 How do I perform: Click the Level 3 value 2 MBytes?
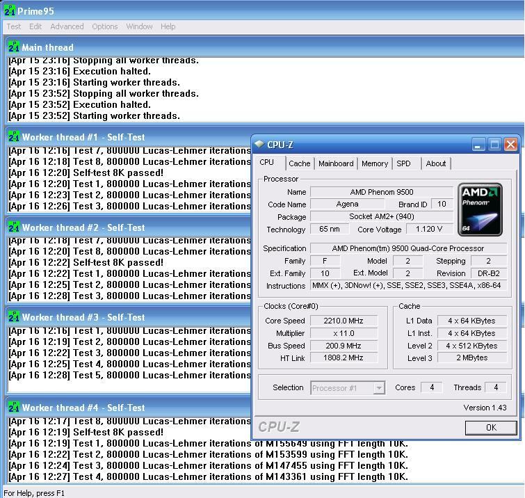point(472,358)
